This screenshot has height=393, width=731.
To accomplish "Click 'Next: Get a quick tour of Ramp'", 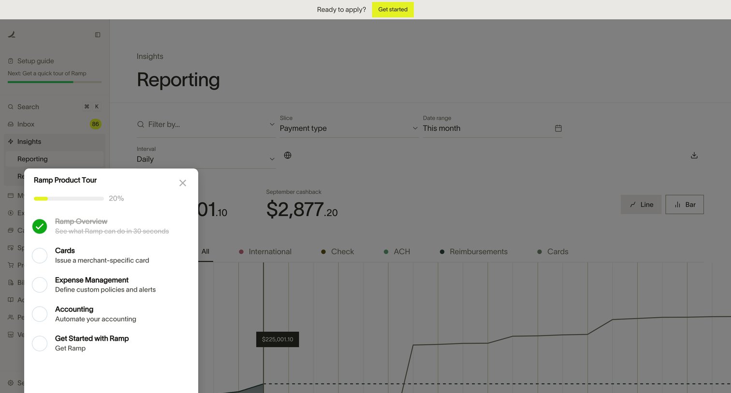I will pyautogui.click(x=47, y=73).
